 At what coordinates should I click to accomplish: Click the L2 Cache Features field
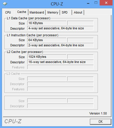tap(60, 67)
